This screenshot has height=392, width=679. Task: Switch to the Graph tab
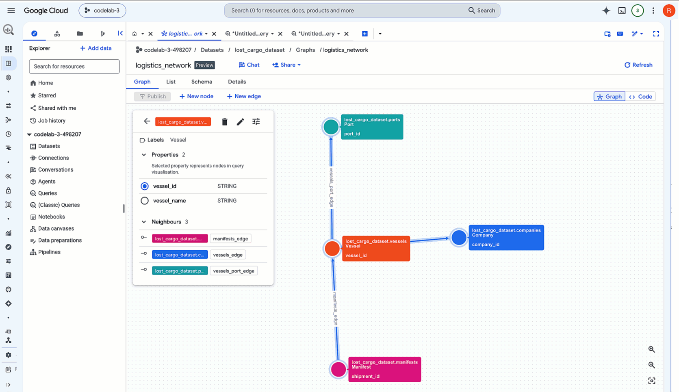click(x=142, y=82)
